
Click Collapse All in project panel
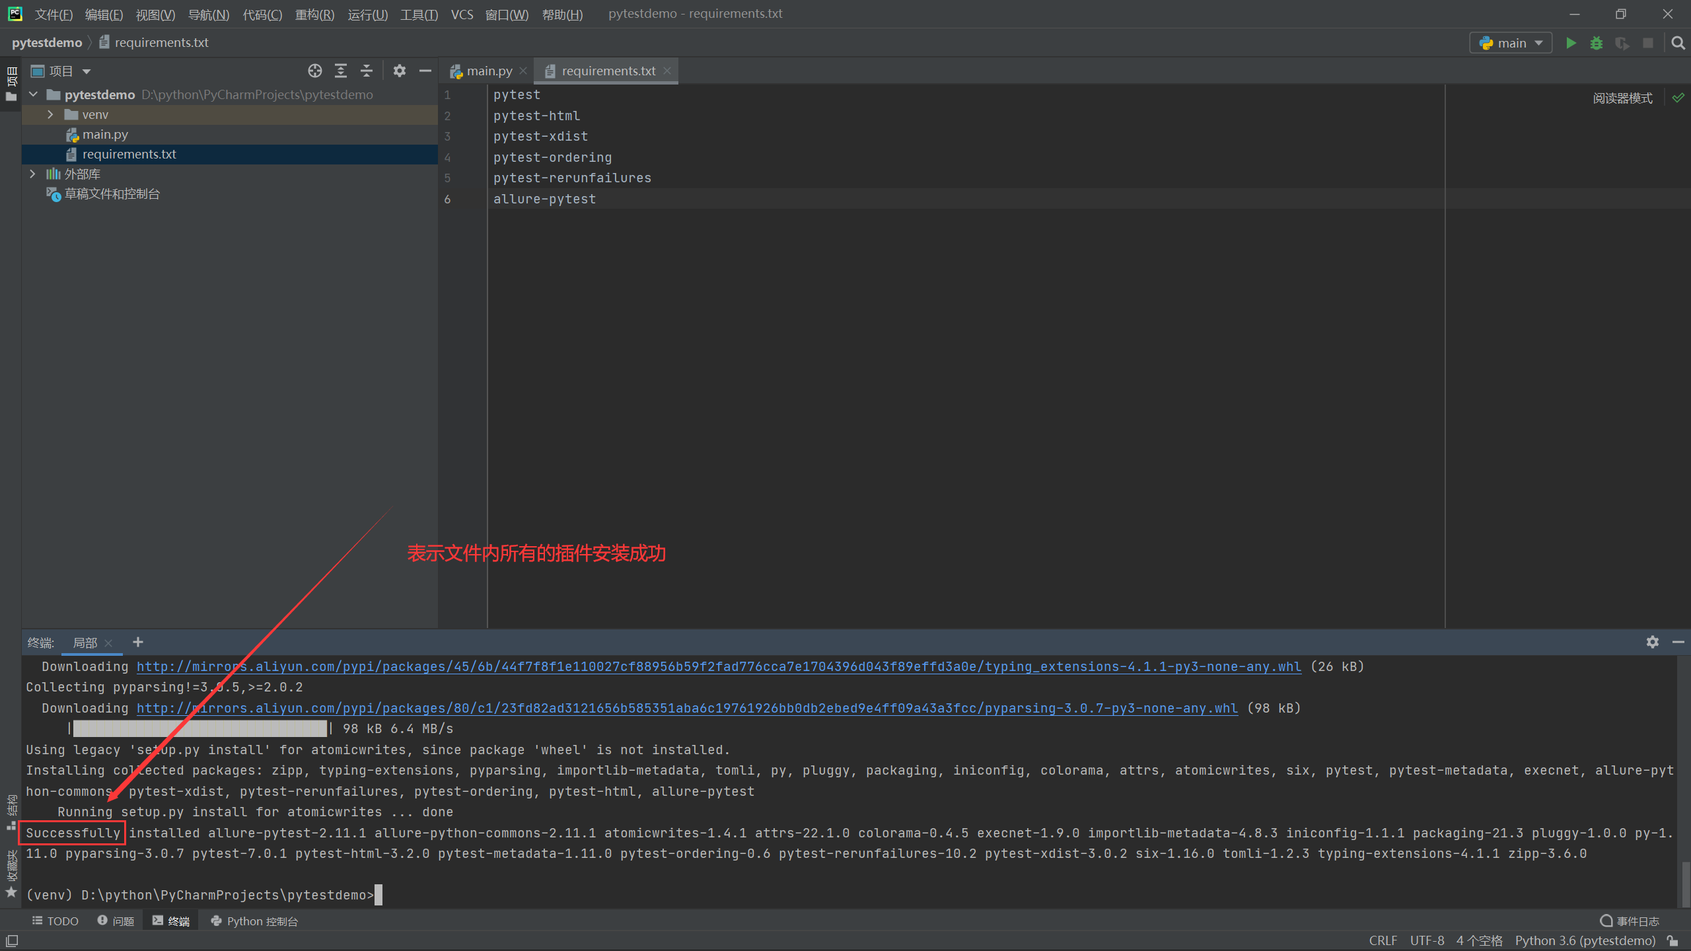[x=367, y=71]
